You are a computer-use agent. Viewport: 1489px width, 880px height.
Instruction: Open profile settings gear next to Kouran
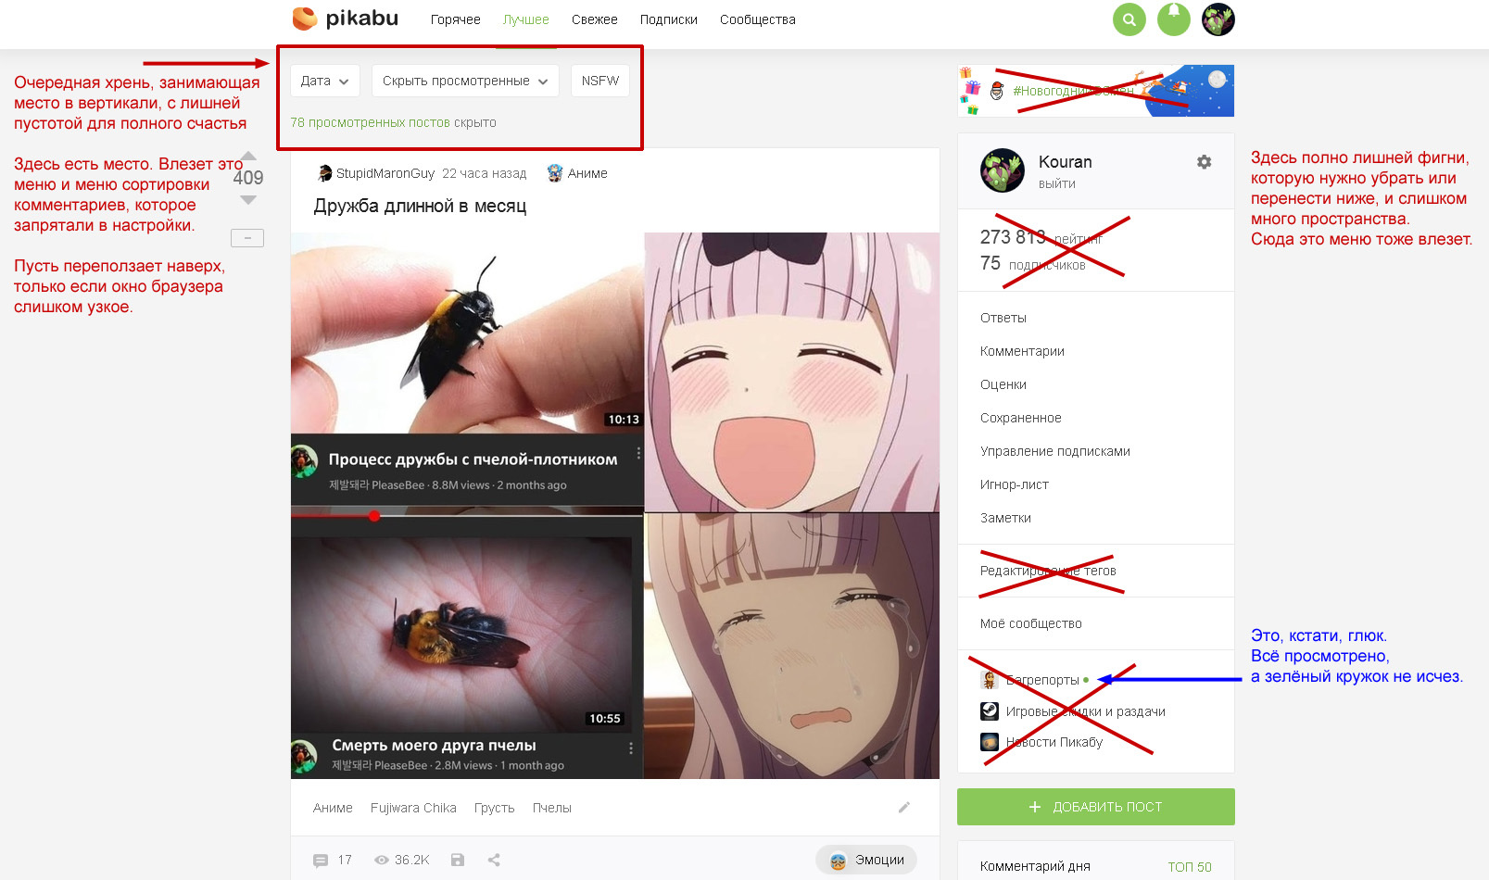(x=1204, y=162)
